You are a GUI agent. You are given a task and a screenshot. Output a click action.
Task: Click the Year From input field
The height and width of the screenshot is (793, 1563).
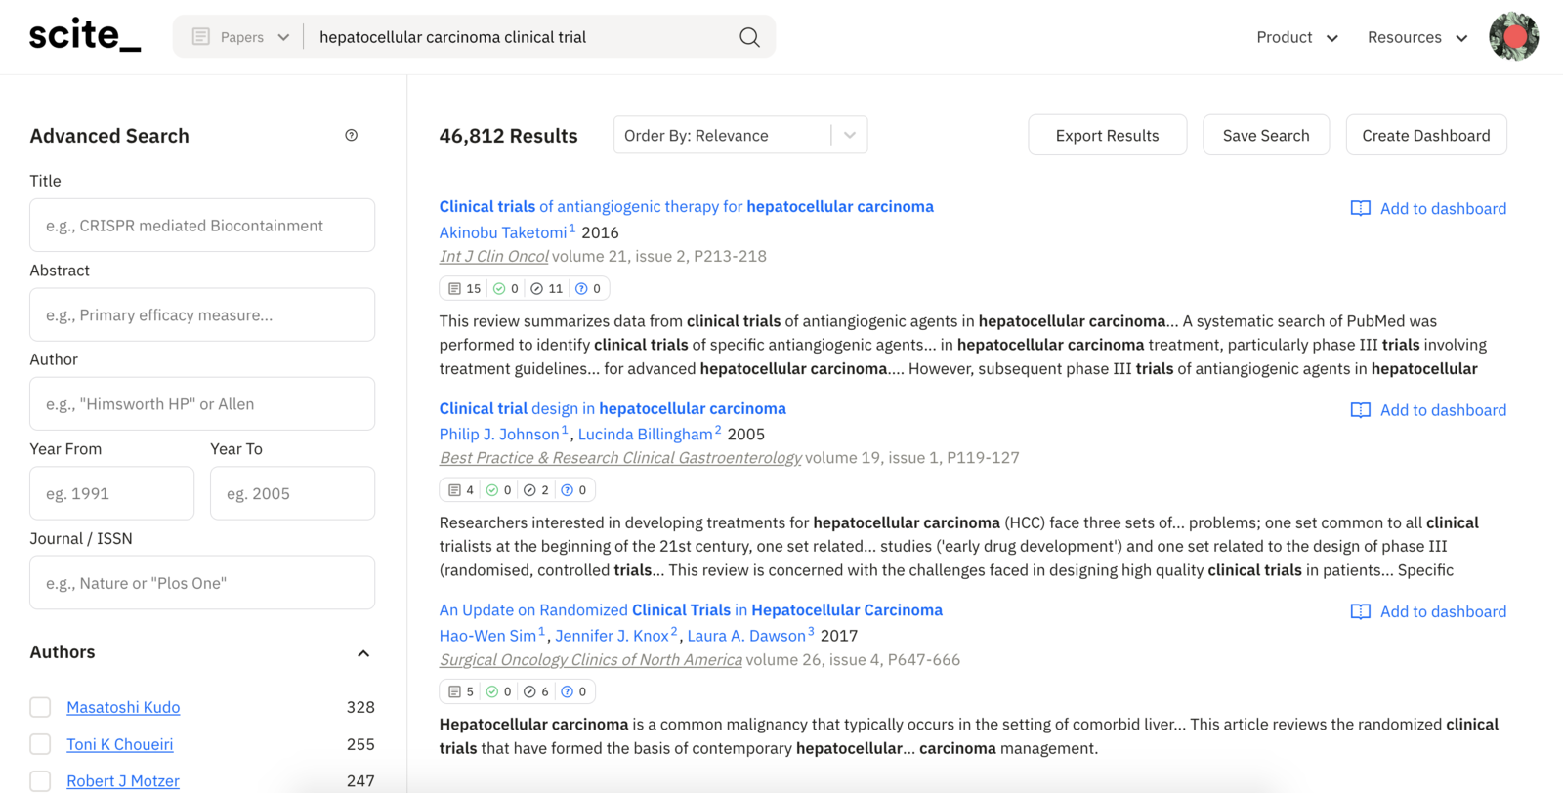pyautogui.click(x=110, y=493)
